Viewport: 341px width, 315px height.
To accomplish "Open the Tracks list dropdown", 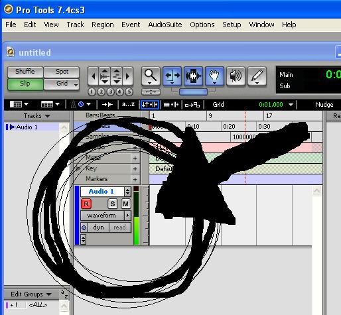I will (x=37, y=116).
